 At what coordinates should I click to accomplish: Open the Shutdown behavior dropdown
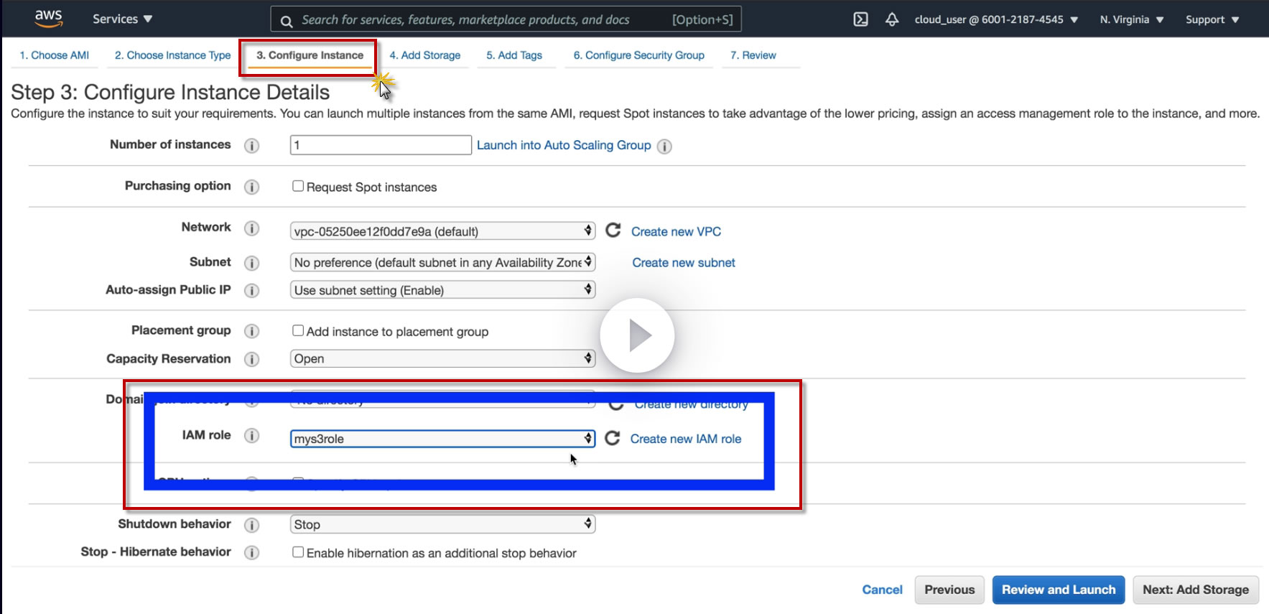click(442, 524)
